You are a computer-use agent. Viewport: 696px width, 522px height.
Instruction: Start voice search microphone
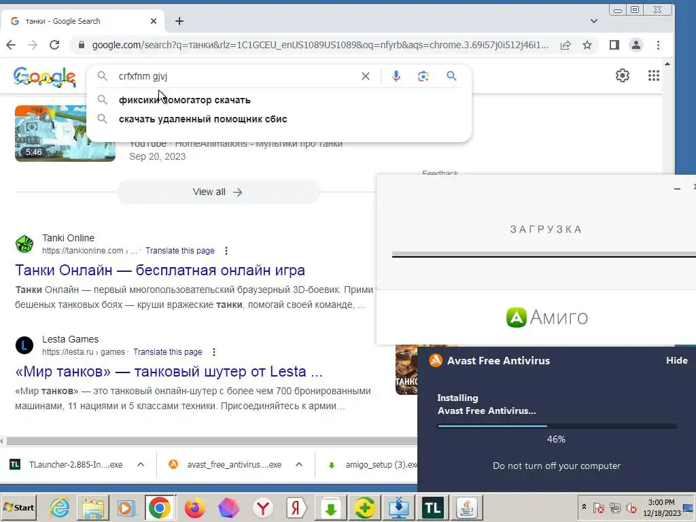396,76
